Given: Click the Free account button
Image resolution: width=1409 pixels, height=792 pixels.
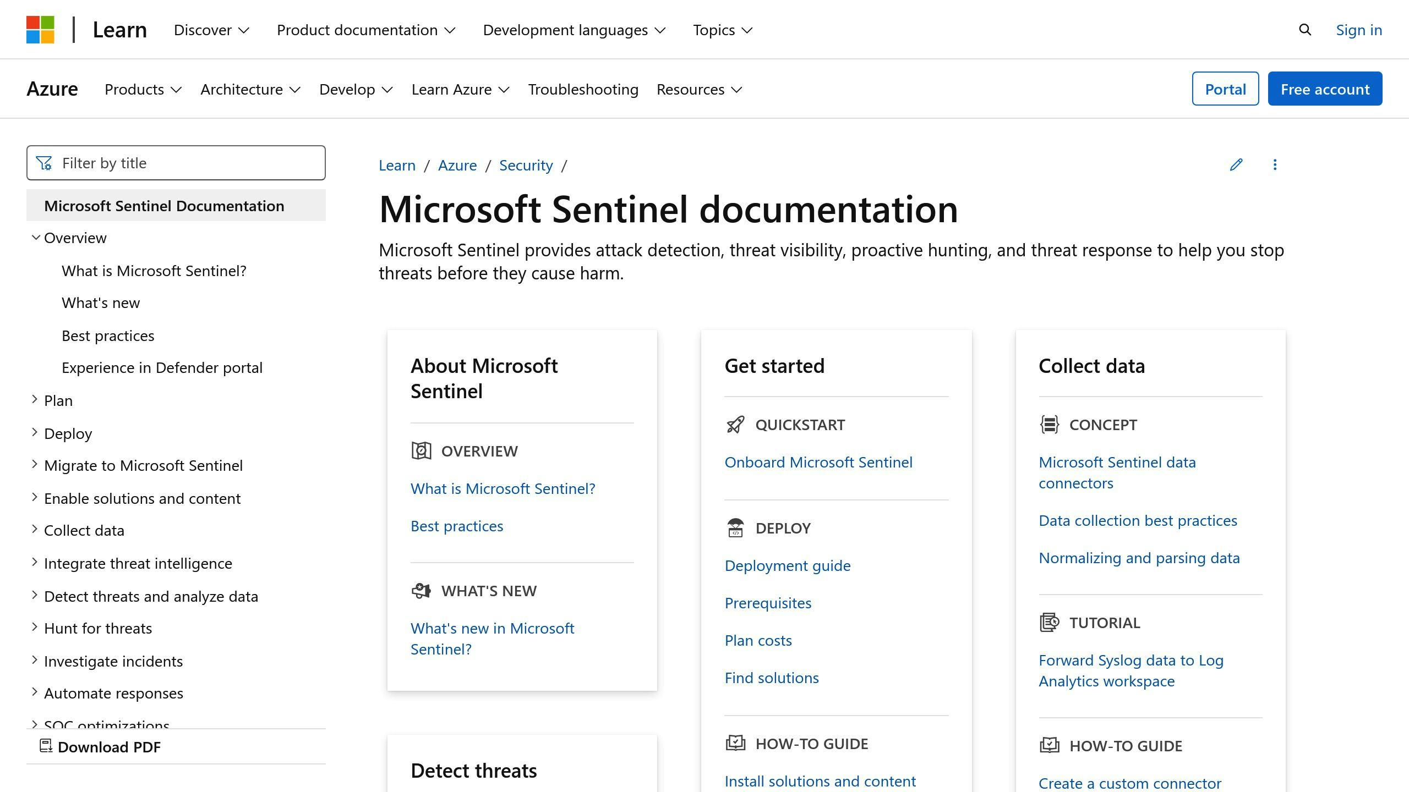Looking at the screenshot, I should pyautogui.click(x=1325, y=89).
